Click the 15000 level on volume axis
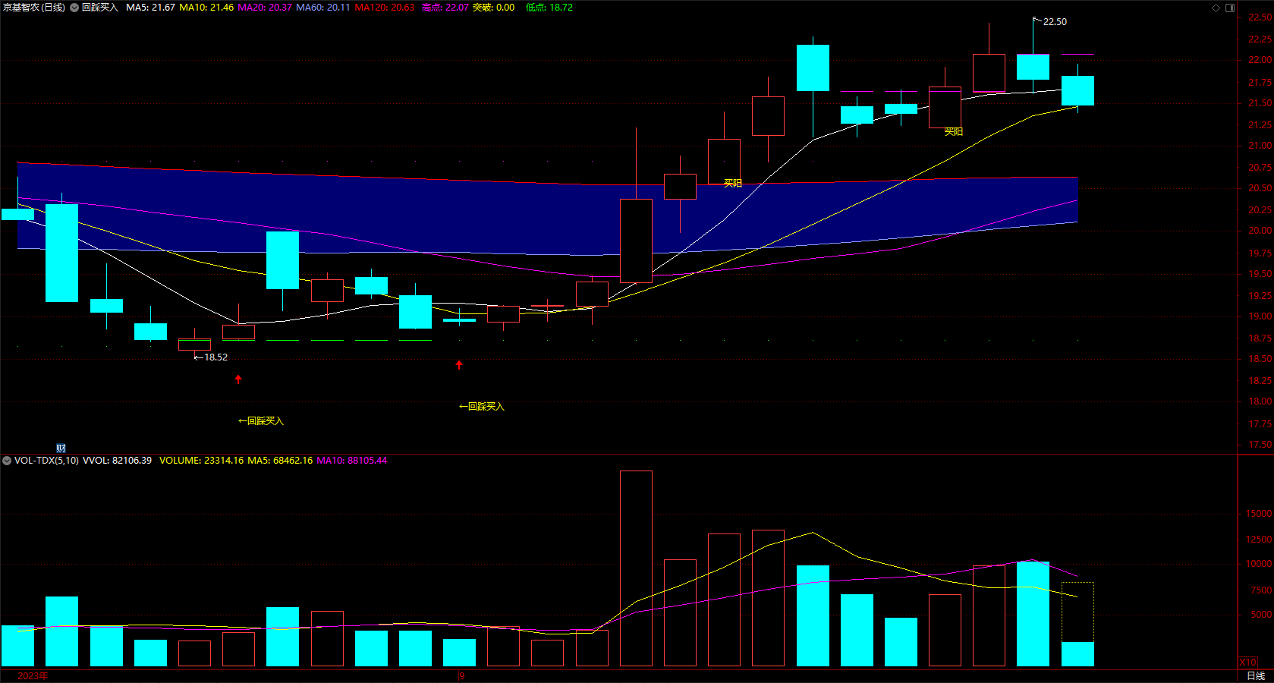The image size is (1274, 683). [1259, 514]
